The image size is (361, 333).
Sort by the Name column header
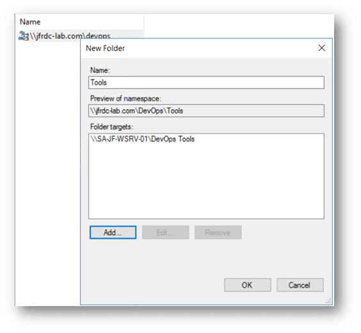[x=79, y=22]
